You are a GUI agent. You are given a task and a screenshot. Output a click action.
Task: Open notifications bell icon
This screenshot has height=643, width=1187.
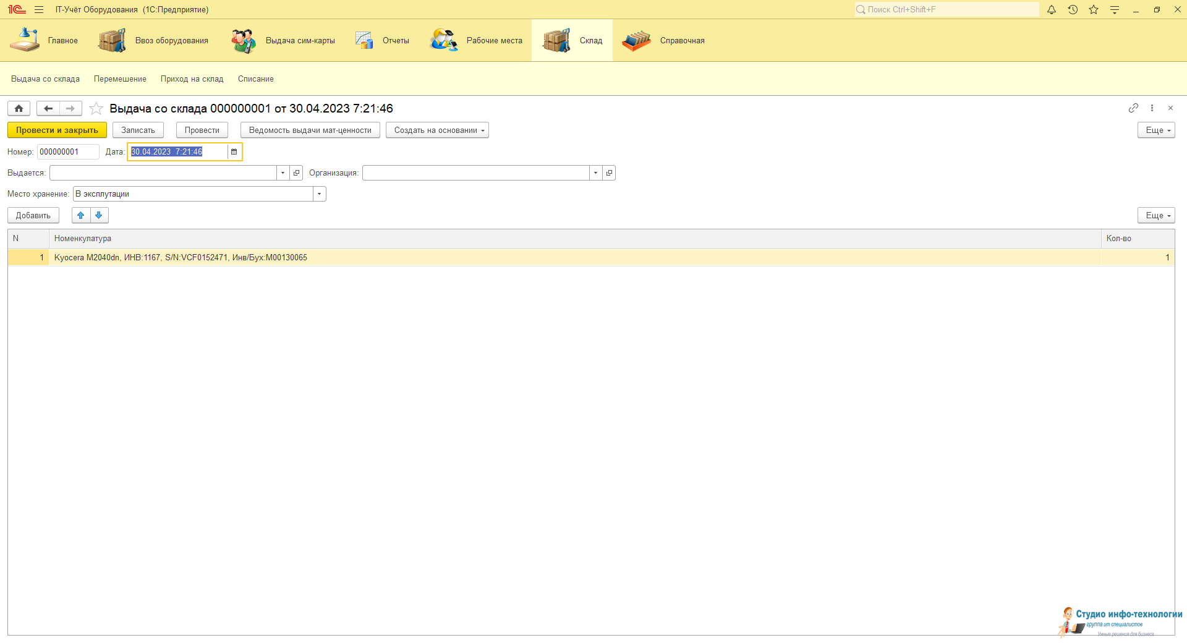pyautogui.click(x=1052, y=10)
